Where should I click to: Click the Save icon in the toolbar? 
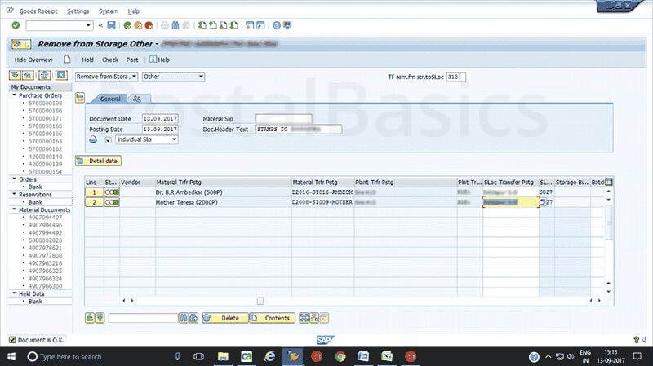(112, 26)
